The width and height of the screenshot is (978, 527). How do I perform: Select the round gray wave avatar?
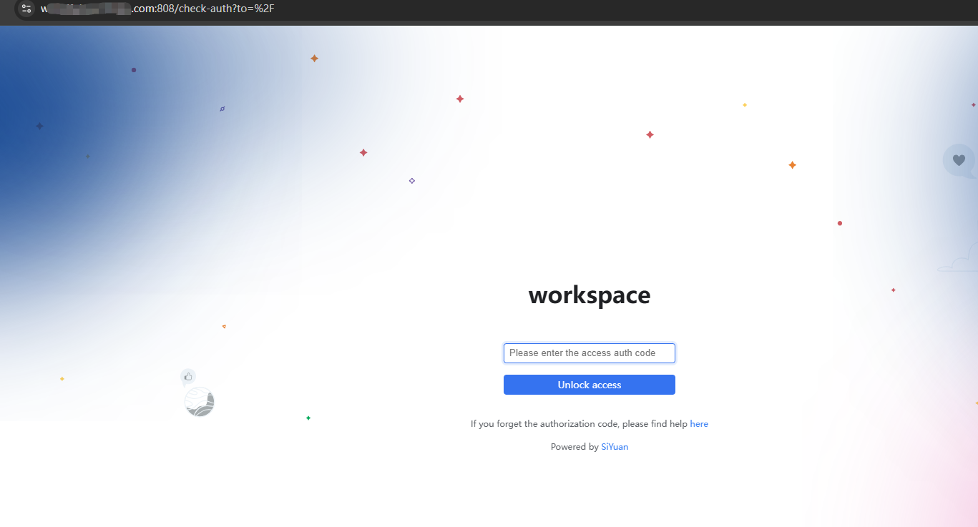pos(200,402)
